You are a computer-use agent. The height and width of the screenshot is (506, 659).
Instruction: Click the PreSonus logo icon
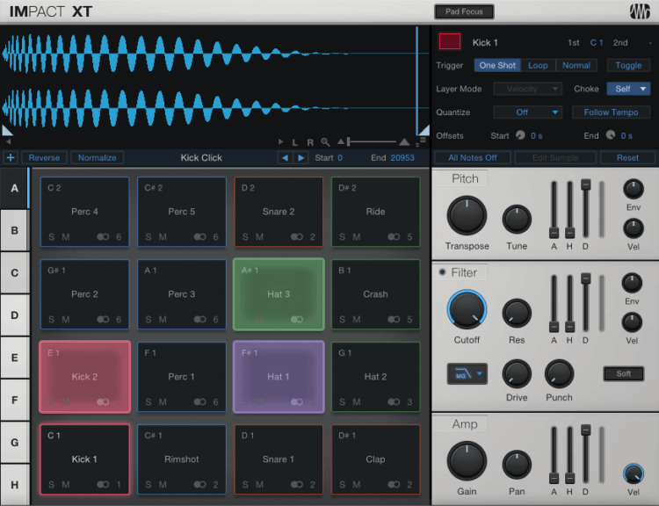pos(640,11)
